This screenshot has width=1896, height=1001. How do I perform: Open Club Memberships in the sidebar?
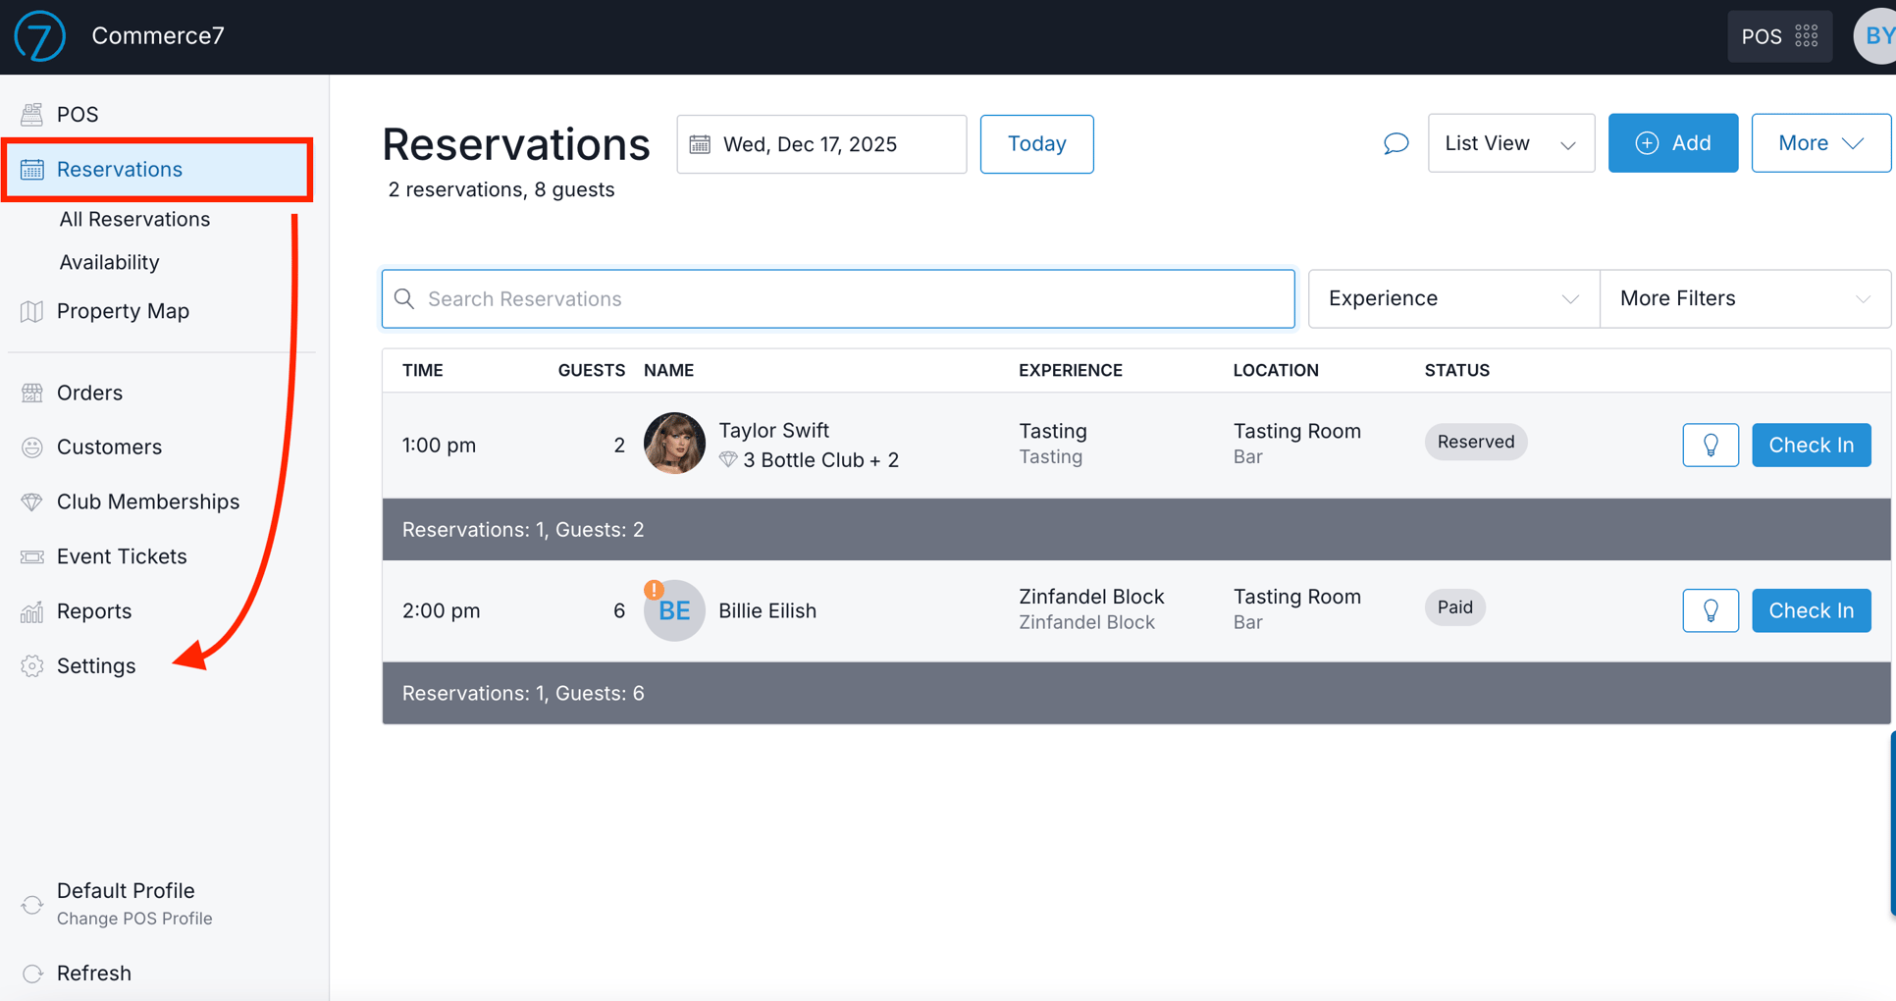pyautogui.click(x=148, y=501)
